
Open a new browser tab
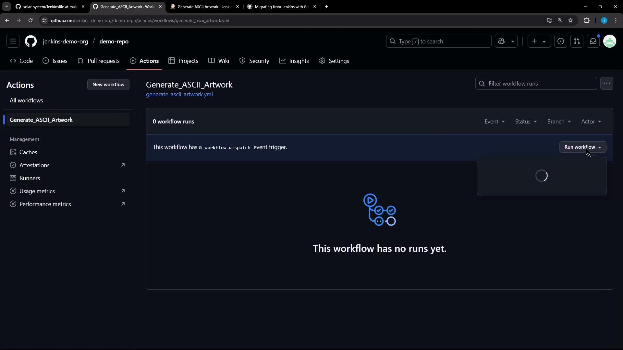pyautogui.click(x=326, y=6)
